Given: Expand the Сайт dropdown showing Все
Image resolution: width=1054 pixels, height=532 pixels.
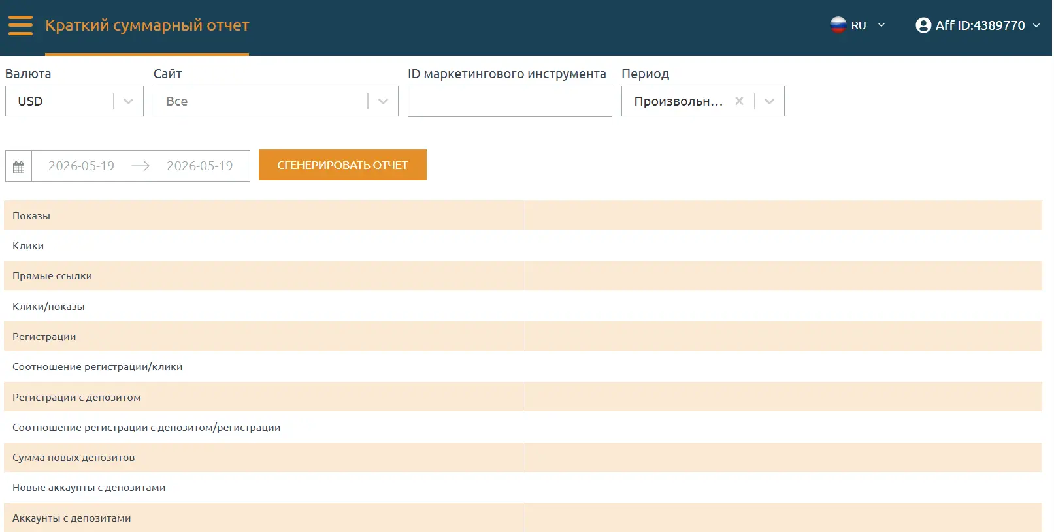Looking at the screenshot, I should point(384,101).
